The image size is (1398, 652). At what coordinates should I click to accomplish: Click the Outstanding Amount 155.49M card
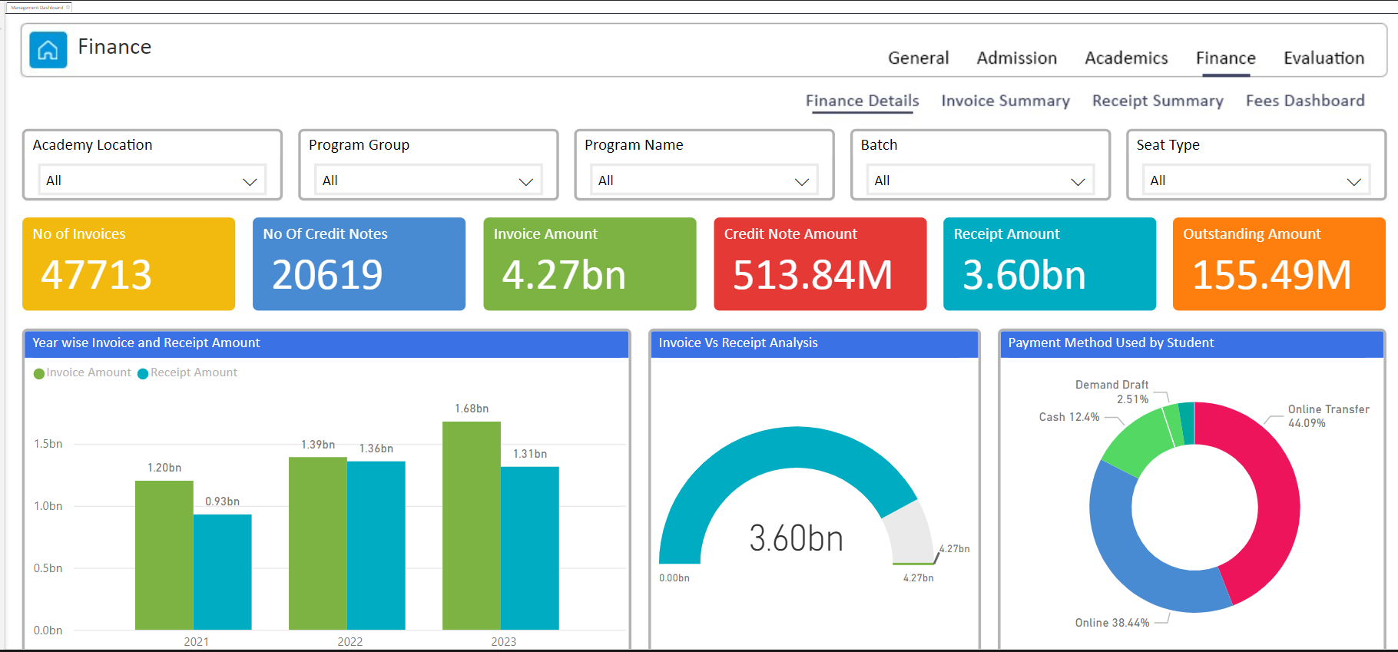[1279, 264]
